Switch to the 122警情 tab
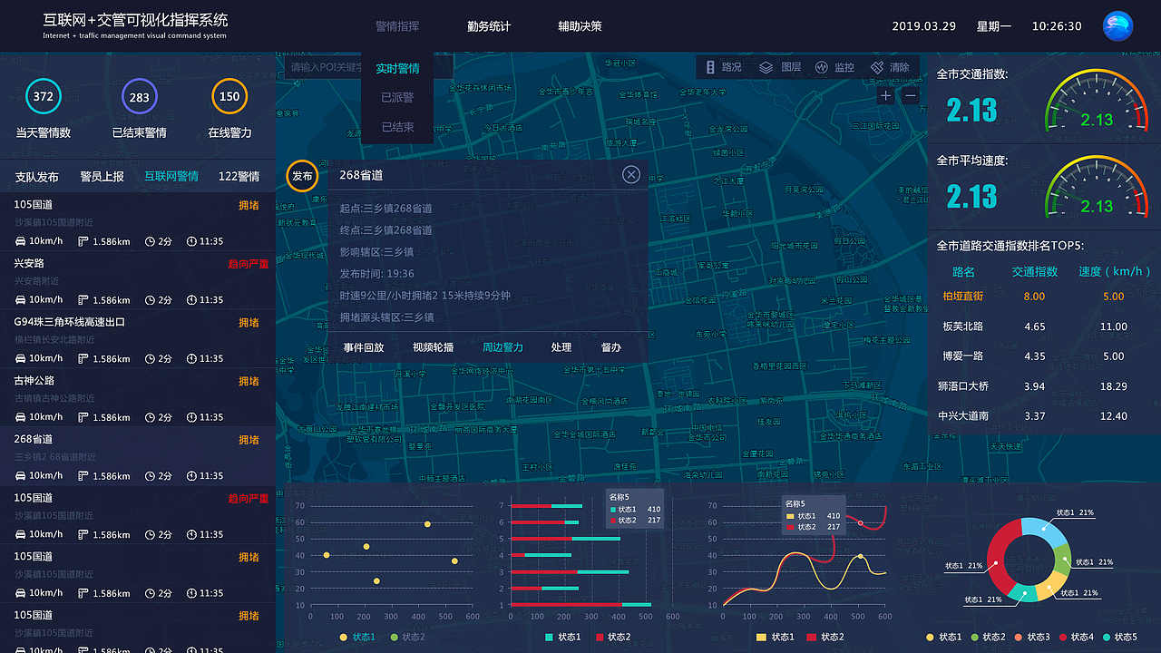The height and width of the screenshot is (653, 1161). pyautogui.click(x=239, y=176)
